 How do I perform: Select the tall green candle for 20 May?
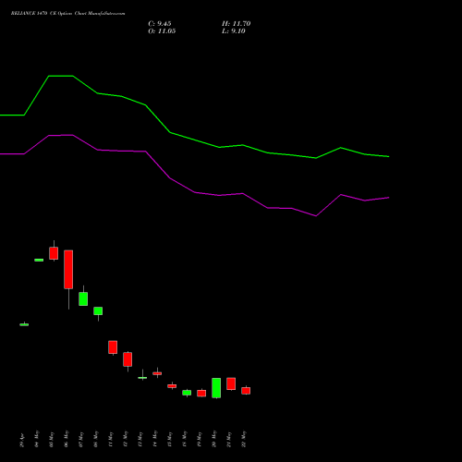click(216, 388)
